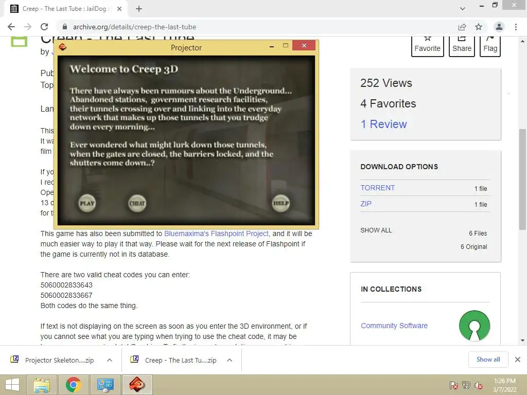The height and width of the screenshot is (395, 527).
Task: Open the Chrome profile menu
Action: click(x=499, y=27)
